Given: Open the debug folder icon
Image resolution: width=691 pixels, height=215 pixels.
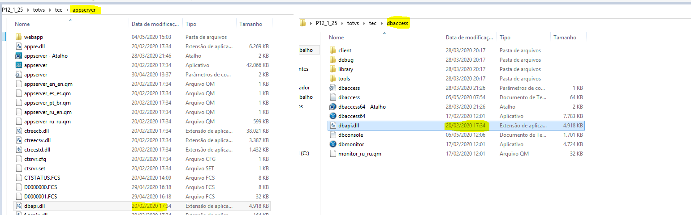Looking at the screenshot, I should [333, 60].
